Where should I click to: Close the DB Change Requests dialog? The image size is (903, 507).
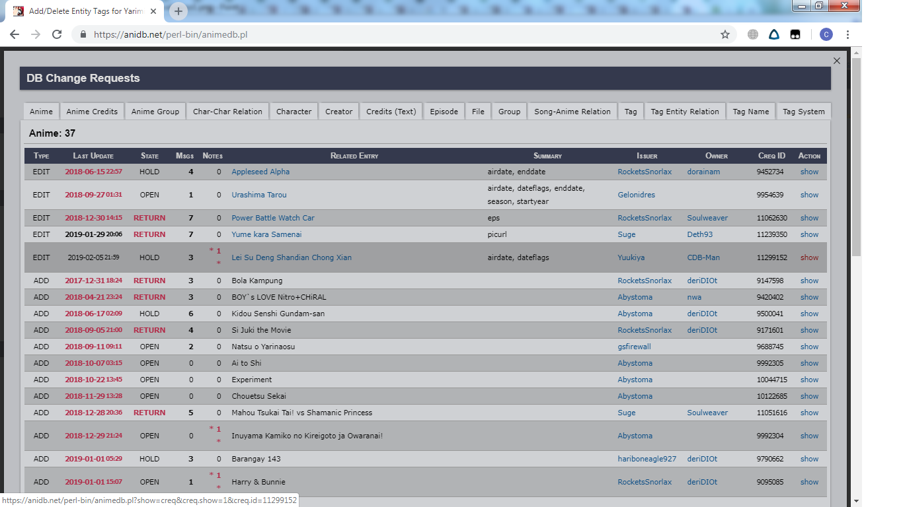click(x=836, y=61)
